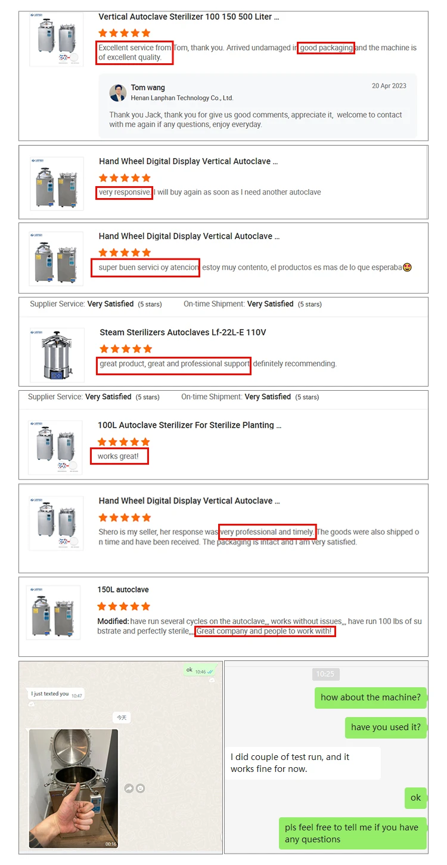The height and width of the screenshot is (865, 447).
Task: Click the 150L autoclave product title
Action: tap(123, 589)
